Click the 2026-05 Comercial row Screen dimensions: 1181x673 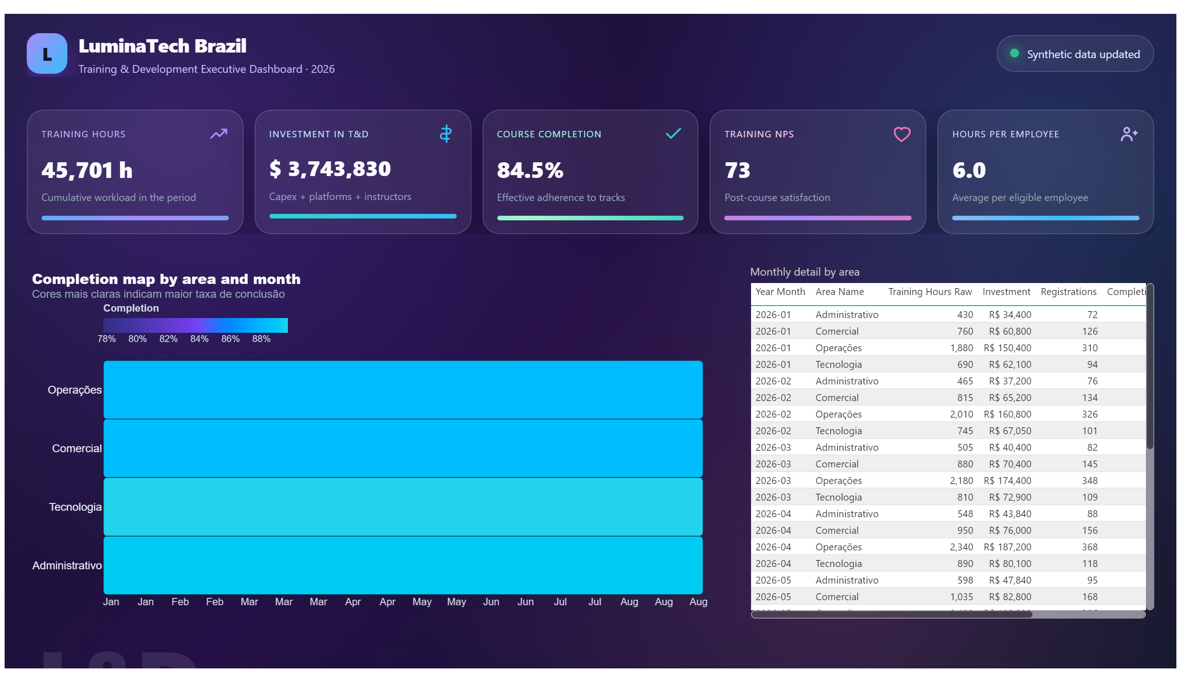tap(948, 597)
